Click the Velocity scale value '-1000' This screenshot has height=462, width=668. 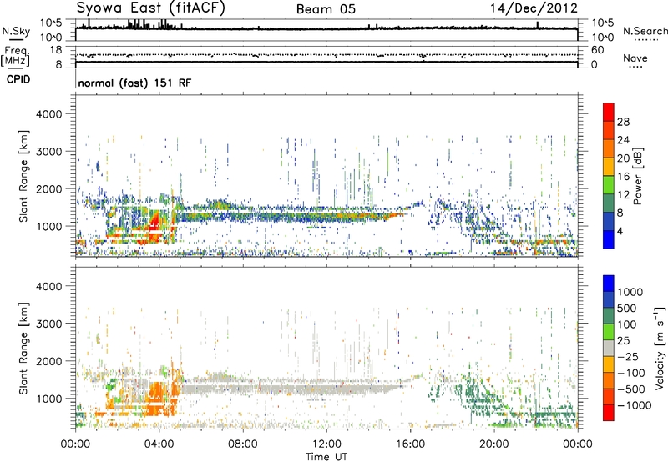(634, 405)
